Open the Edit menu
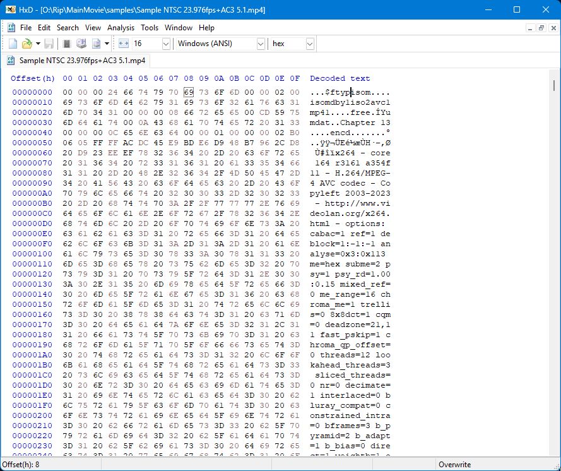561x471 pixels. pos(44,28)
